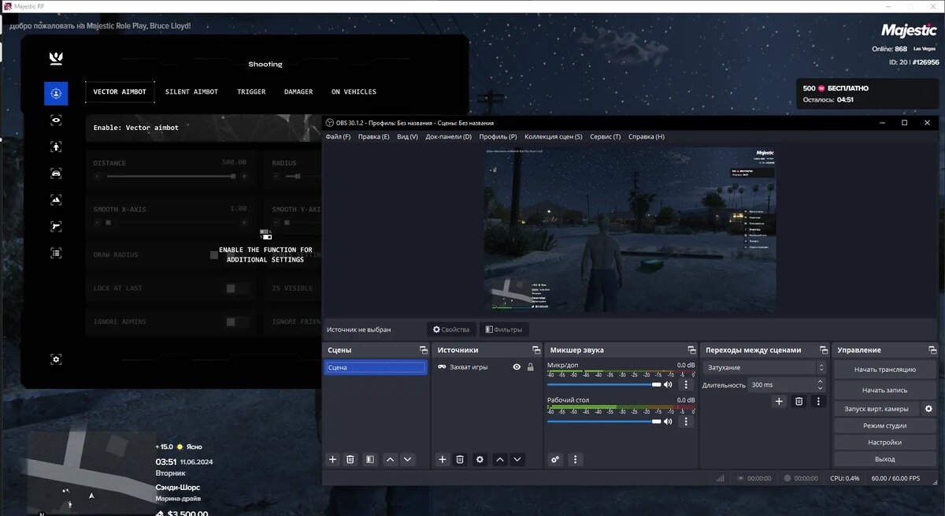Open Настройки in the Управление panel
Screen dimensions: 945x516
pos(884,442)
